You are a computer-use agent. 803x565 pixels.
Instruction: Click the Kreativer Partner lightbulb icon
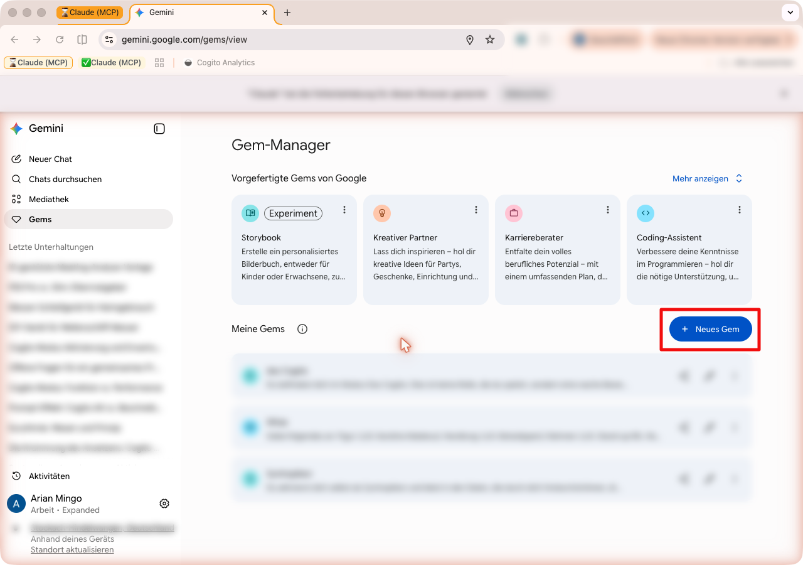[x=382, y=213]
